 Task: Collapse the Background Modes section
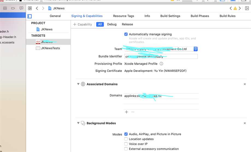point(78,123)
